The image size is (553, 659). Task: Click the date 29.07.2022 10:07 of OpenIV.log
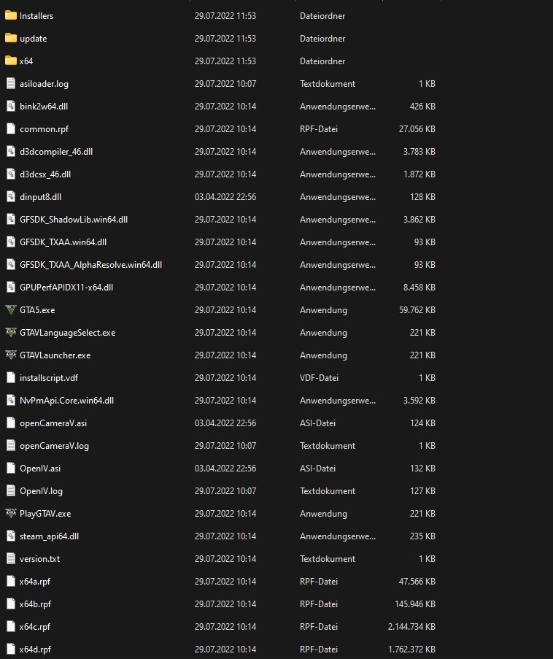pos(225,491)
